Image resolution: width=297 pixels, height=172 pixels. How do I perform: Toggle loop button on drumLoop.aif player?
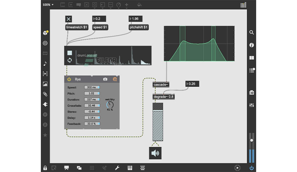coord(70,60)
